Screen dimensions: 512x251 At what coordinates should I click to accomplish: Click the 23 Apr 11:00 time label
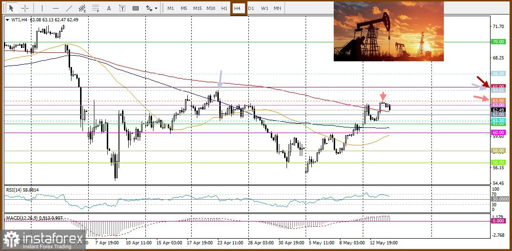[230, 243]
